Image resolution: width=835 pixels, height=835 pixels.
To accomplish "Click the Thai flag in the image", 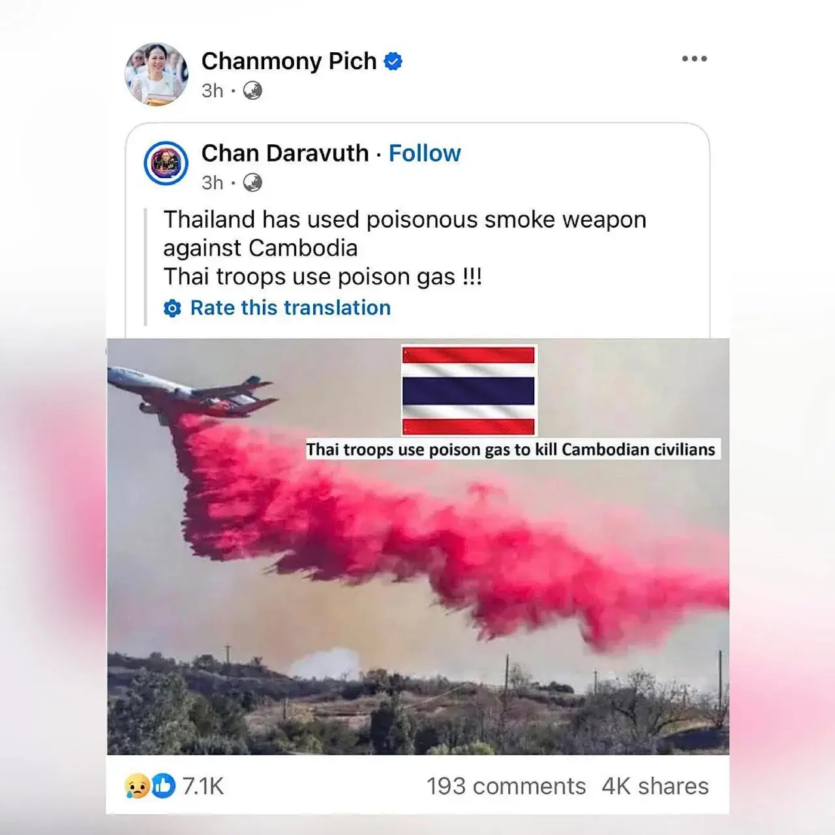I will coord(468,391).
